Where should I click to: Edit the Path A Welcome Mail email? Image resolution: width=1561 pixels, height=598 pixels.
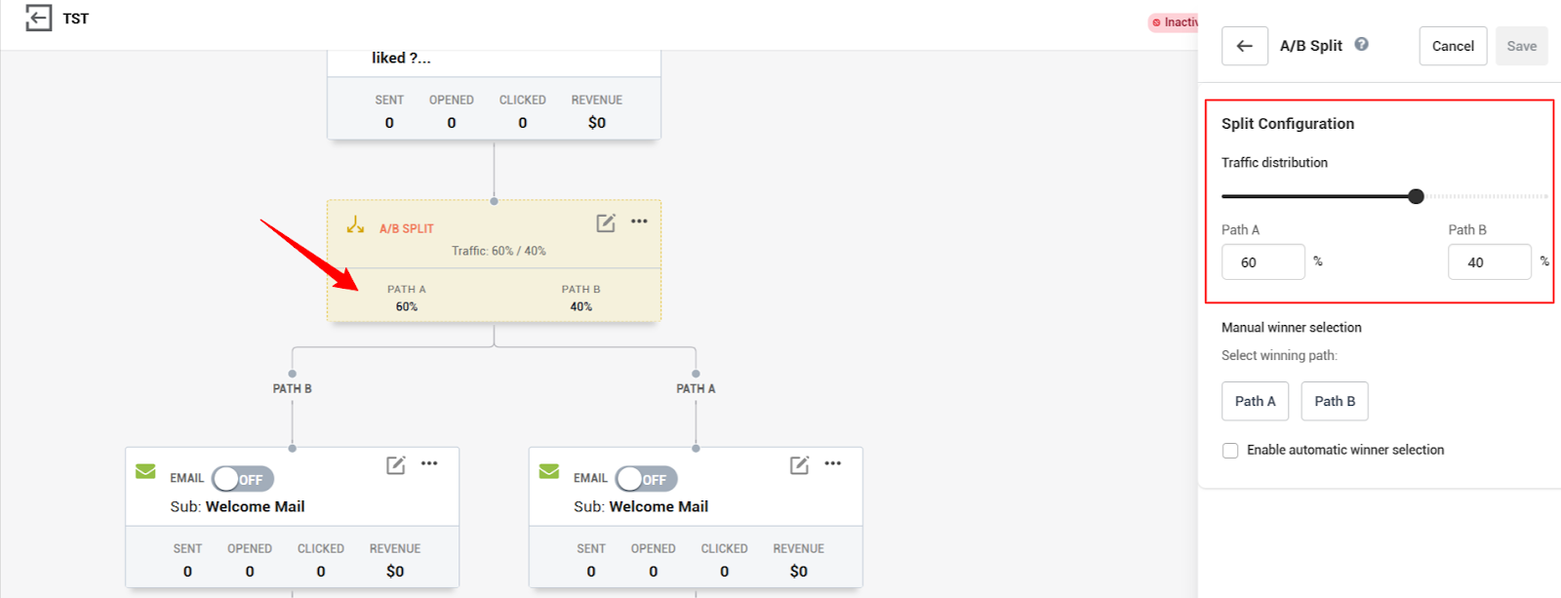tap(799, 464)
